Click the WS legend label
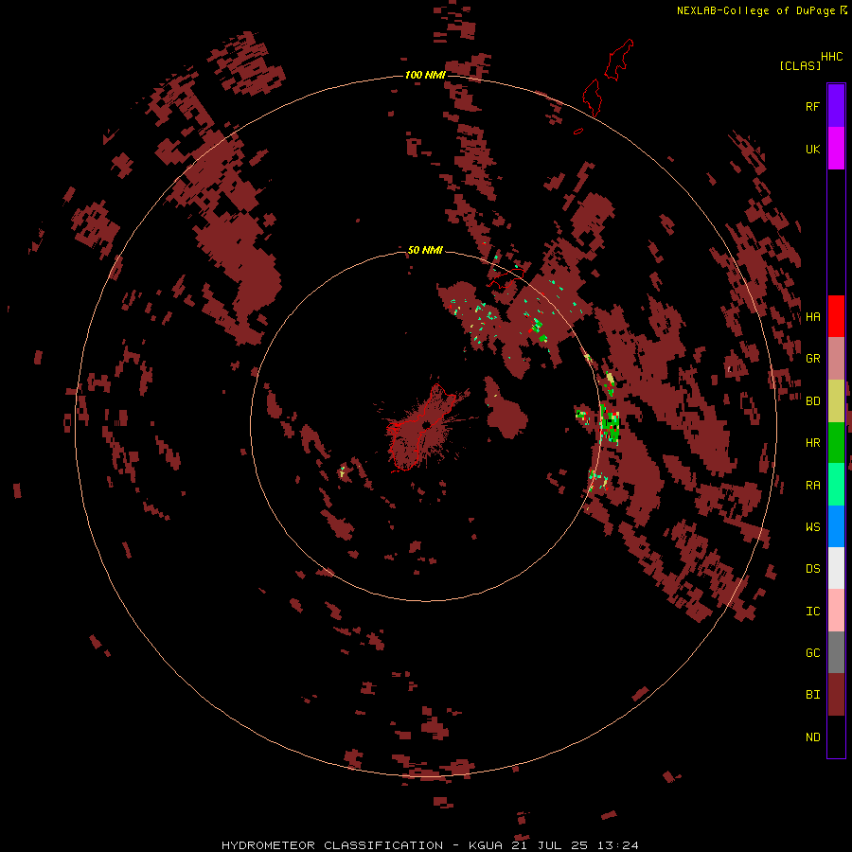Viewport: 852px width, 852px height. pos(812,526)
